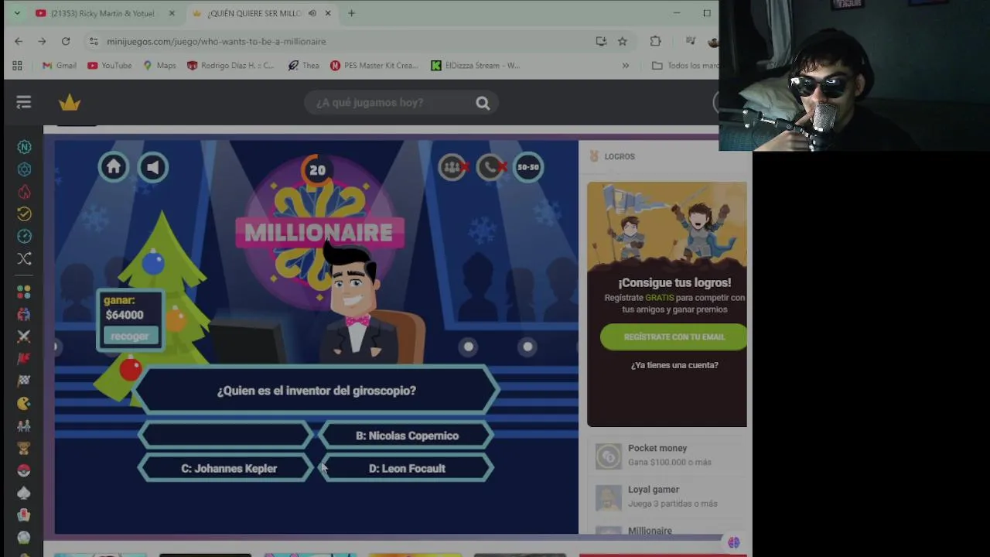Click the ask-the-audience lifeline icon
This screenshot has height=557, width=990.
point(453,167)
